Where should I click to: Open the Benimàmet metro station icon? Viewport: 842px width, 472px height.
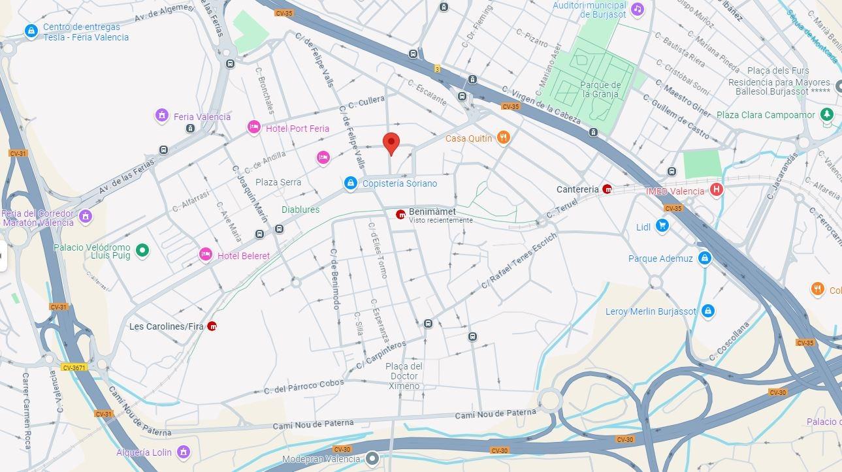click(401, 214)
